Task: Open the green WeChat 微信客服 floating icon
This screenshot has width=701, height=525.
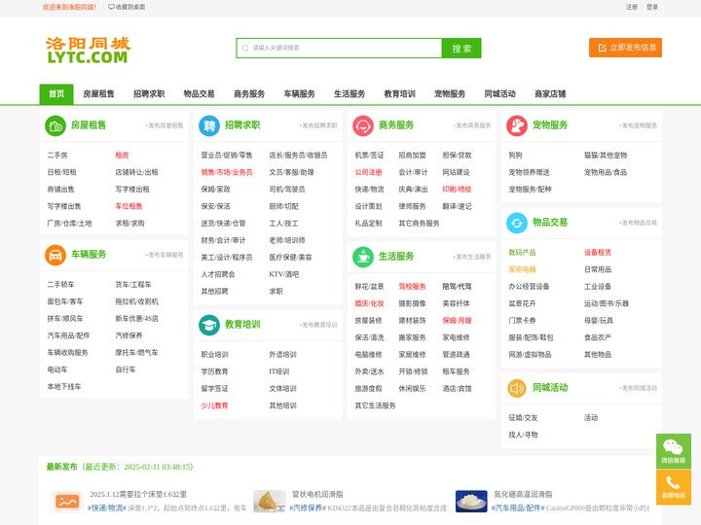Action: tap(674, 451)
